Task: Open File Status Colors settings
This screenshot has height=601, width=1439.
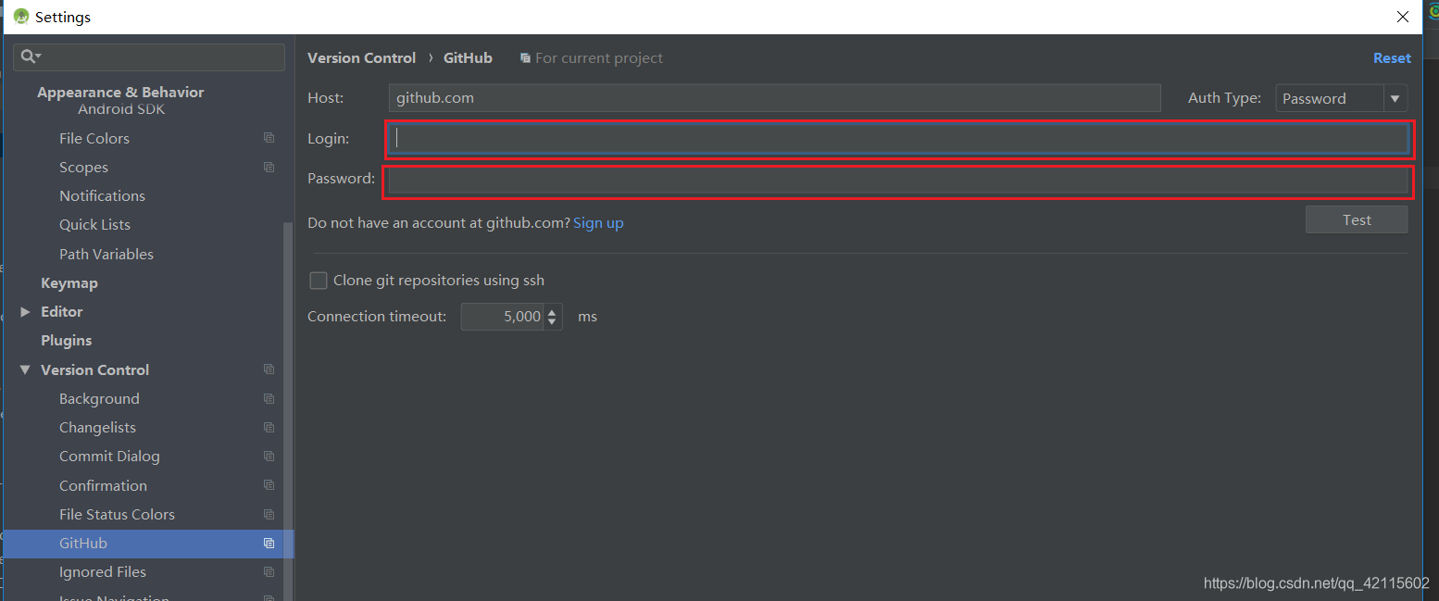Action: (x=117, y=514)
